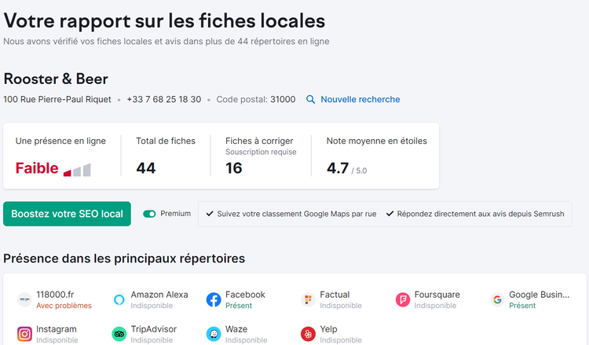Select the Factual listing name
The height and width of the screenshot is (345, 589).
coord(335,295)
